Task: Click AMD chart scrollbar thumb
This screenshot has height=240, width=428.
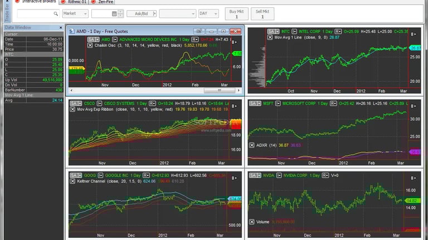Action: pos(219,90)
